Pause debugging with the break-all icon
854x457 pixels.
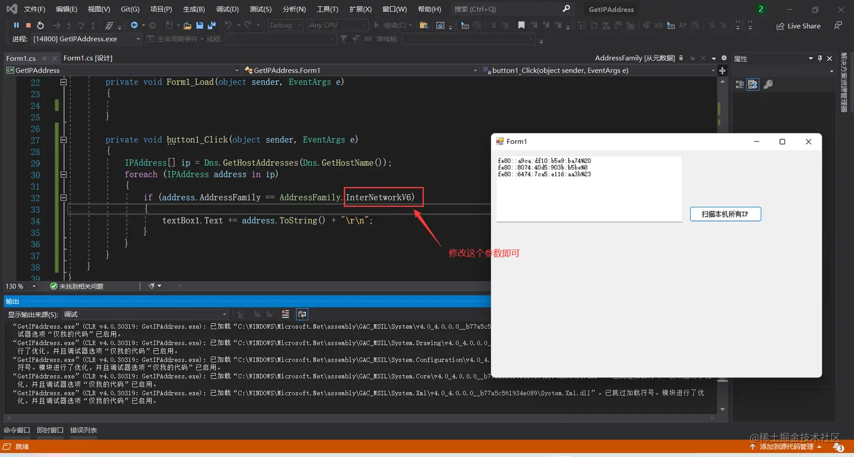16,25
